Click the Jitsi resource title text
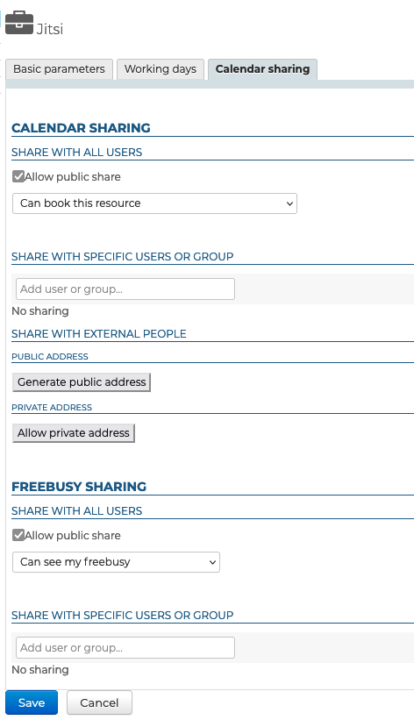Image resolution: width=414 pixels, height=720 pixels. [x=50, y=29]
